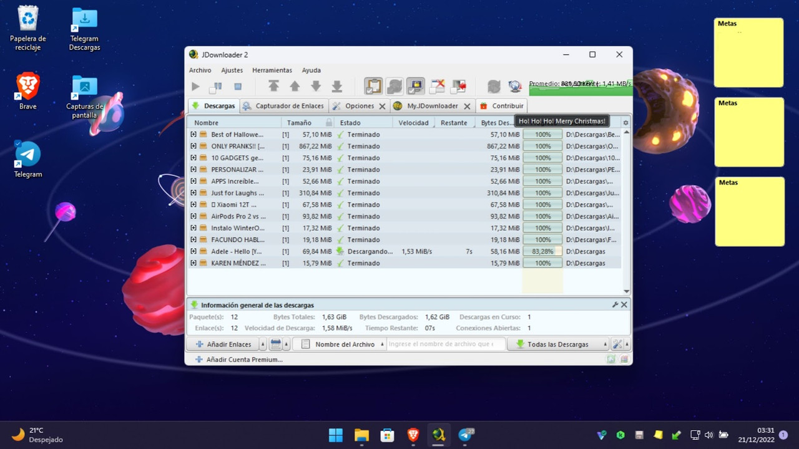Toggle automatic reconnect icon
This screenshot has height=449, width=799.
pyautogui.click(x=395, y=86)
